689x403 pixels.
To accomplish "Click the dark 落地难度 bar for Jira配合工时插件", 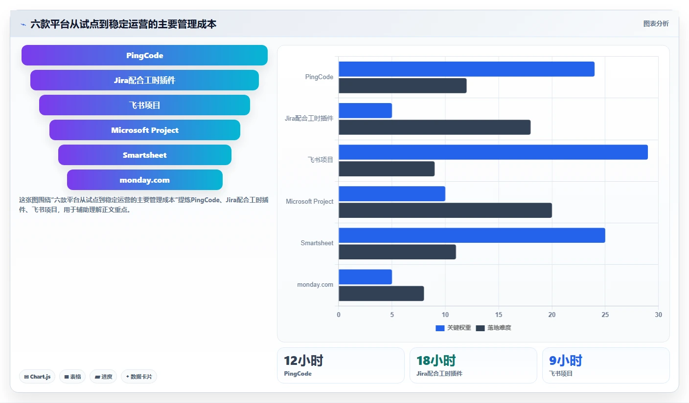I will (435, 127).
